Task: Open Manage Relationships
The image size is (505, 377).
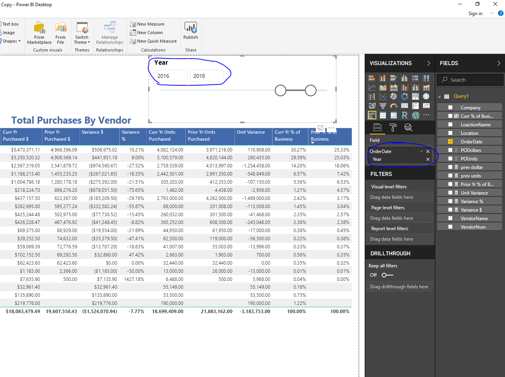Action: pyautogui.click(x=110, y=33)
